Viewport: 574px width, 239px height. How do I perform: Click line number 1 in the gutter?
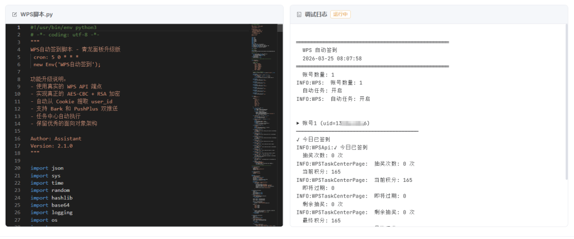click(18, 27)
